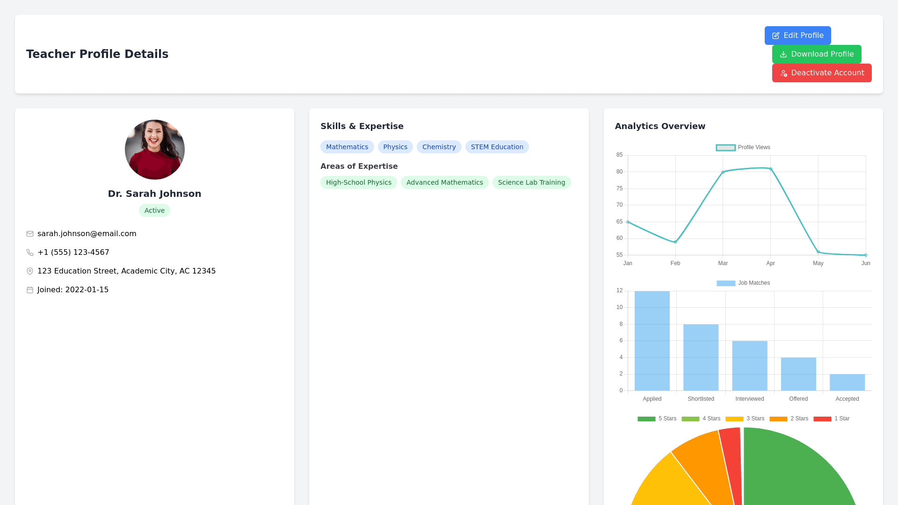Click the Applied bar in Job Matches chart
This screenshot has height=505, width=898.
click(x=652, y=340)
